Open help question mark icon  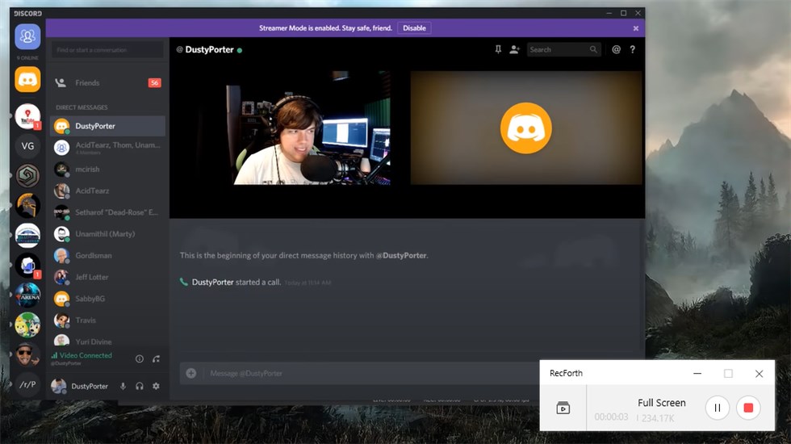pyautogui.click(x=633, y=49)
